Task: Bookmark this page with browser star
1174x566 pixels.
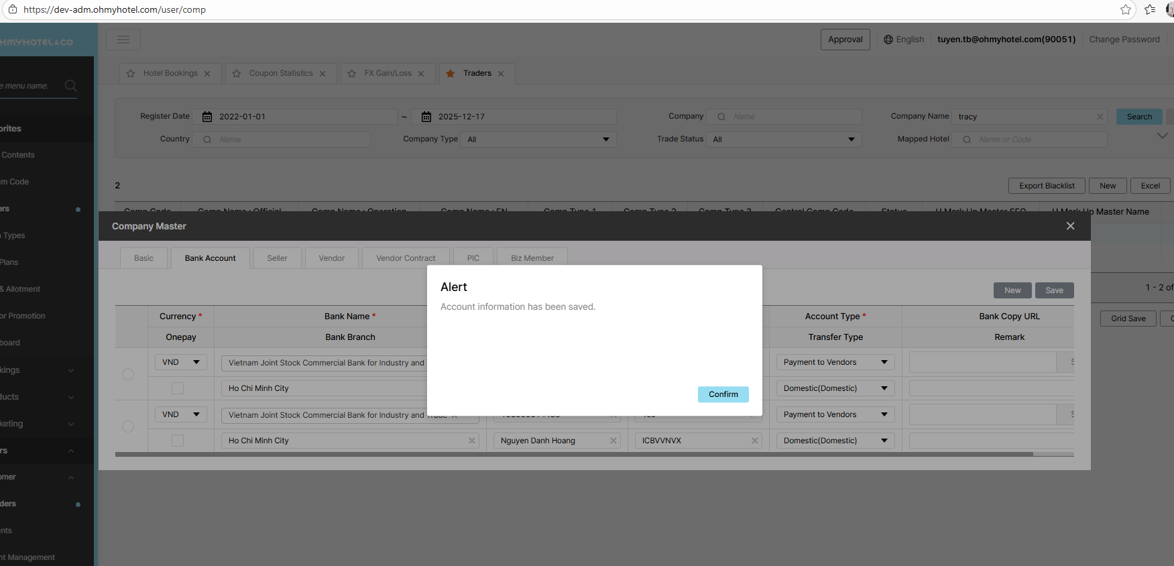Action: click(1126, 9)
